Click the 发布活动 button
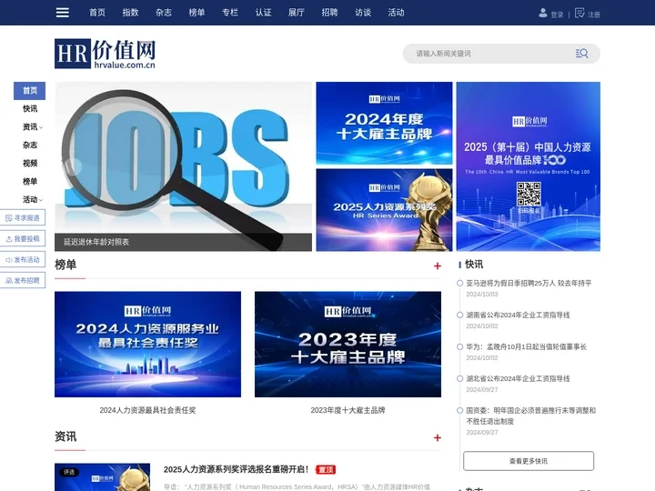Image resolution: width=655 pixels, height=491 pixels. tap(23, 260)
